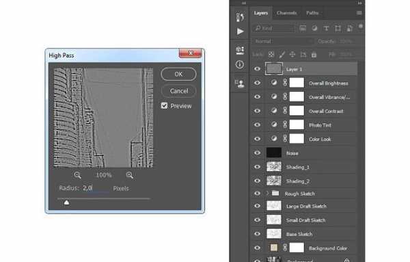Click the zoom in magnifier under preview
This screenshot has width=410, height=262.
pos(130,175)
